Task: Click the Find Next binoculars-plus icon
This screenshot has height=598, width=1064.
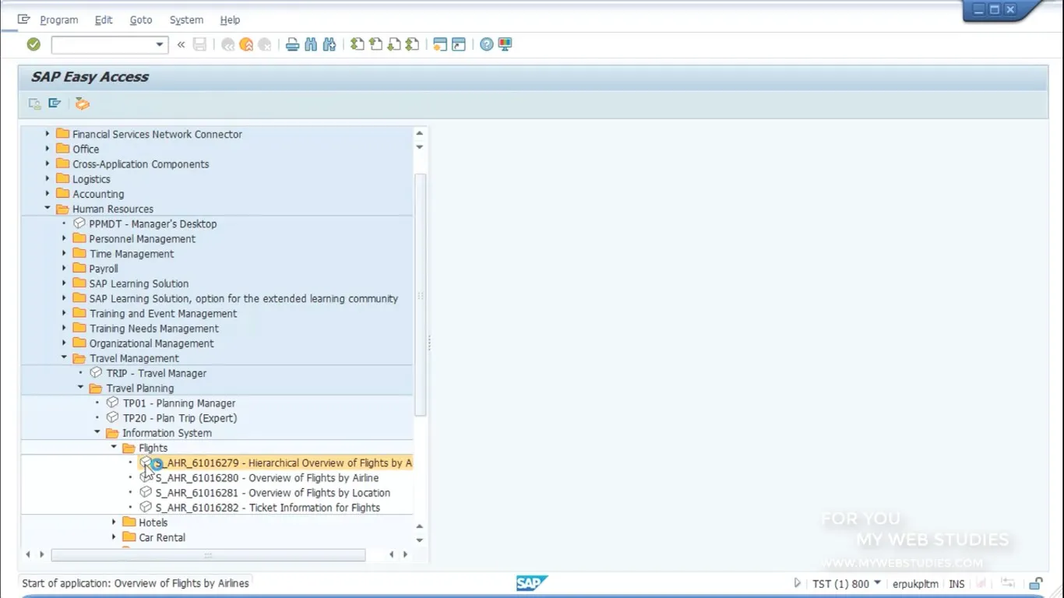Action: 329,44
